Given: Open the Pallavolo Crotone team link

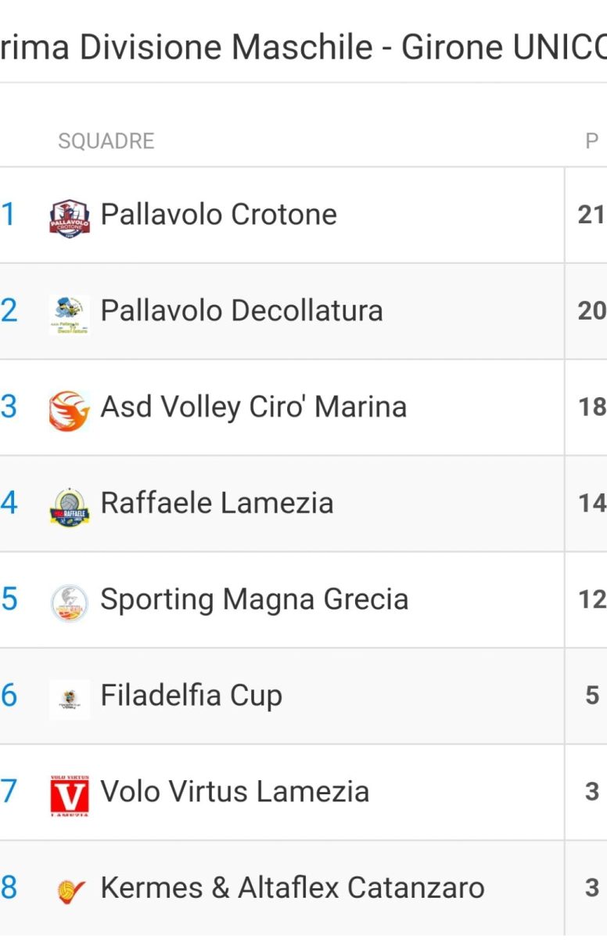Looking at the screenshot, I should tap(219, 215).
